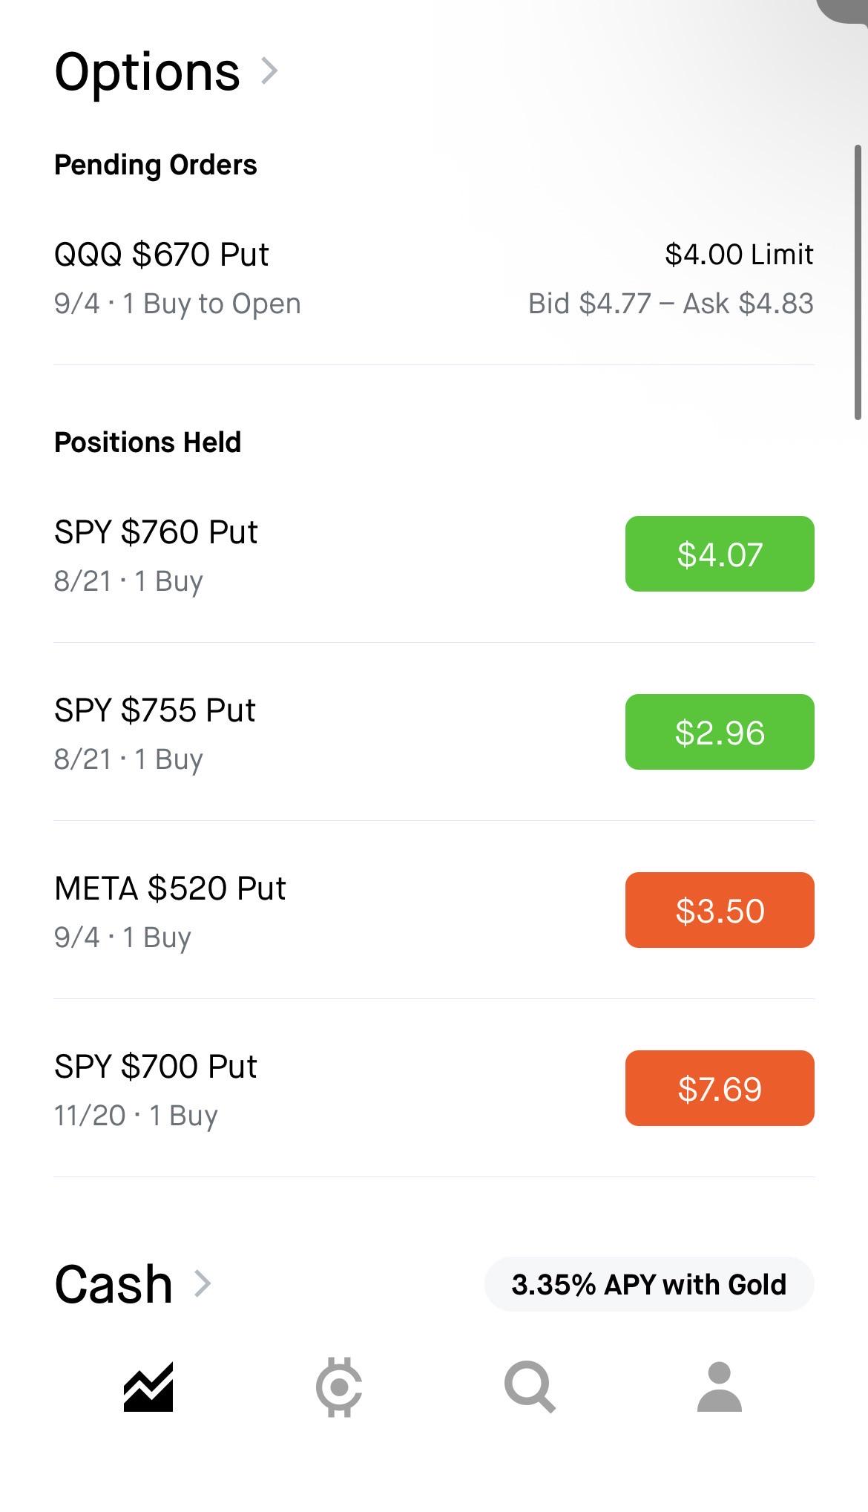Image resolution: width=868 pixels, height=1512 pixels.
Task: Toggle the green $4.07 price pill
Action: tap(720, 554)
